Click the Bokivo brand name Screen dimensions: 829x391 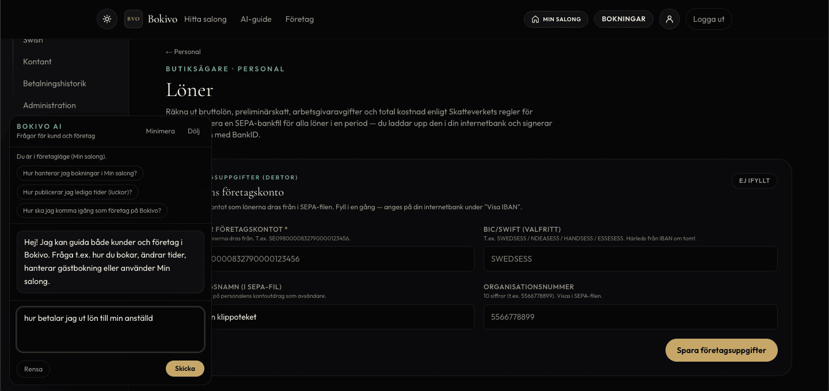point(162,19)
